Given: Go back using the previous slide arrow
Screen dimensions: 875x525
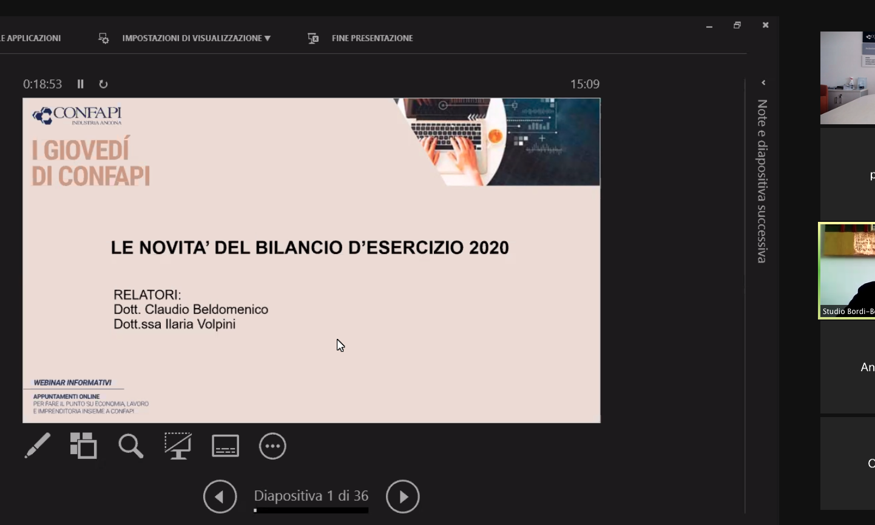Looking at the screenshot, I should tap(220, 496).
